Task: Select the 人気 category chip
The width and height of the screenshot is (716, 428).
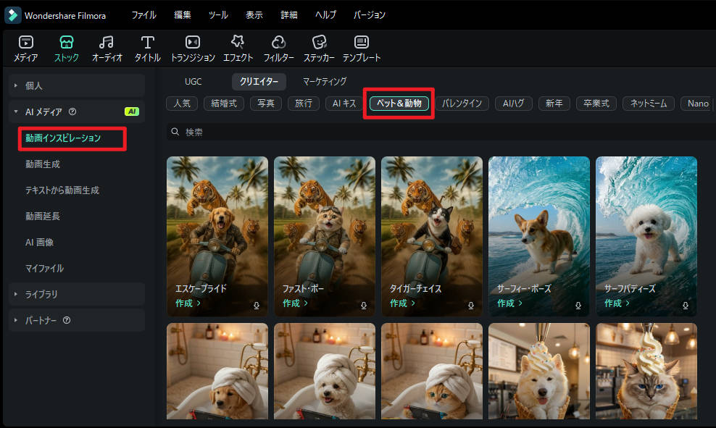Action: click(182, 104)
